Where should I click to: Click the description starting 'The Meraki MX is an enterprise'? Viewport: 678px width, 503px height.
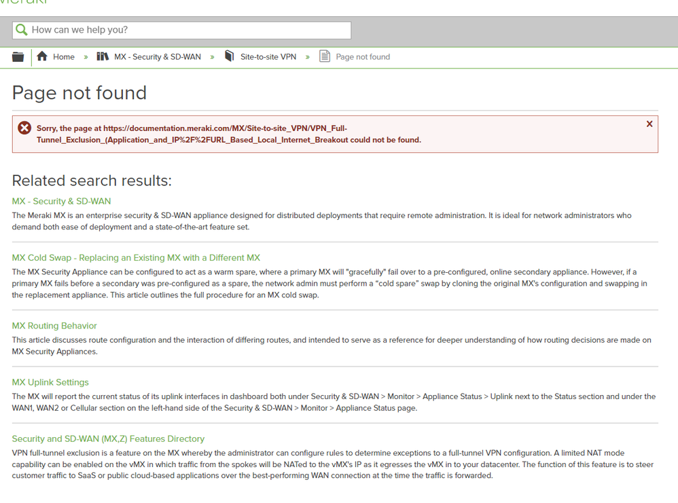click(322, 221)
